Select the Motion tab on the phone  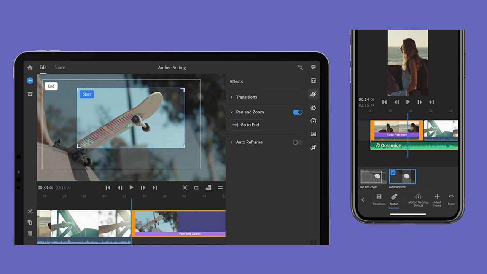coord(394,199)
